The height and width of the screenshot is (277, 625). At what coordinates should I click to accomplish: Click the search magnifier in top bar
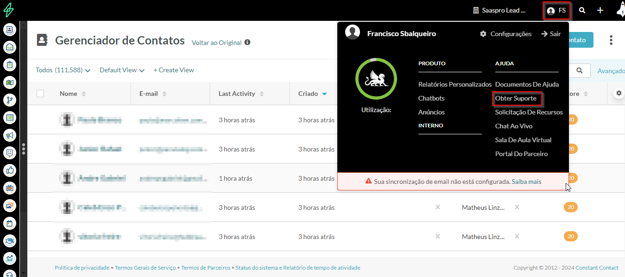[582, 10]
